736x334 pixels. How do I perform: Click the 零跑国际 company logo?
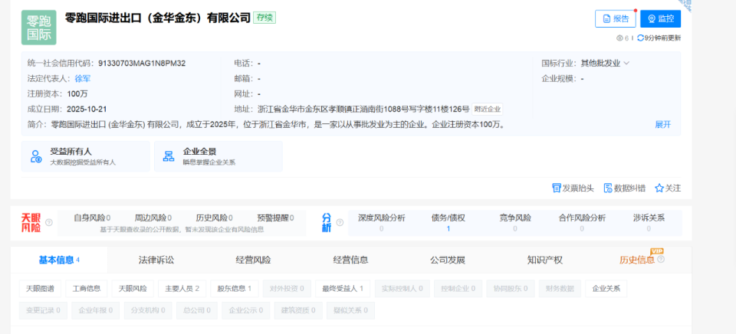pos(38,28)
